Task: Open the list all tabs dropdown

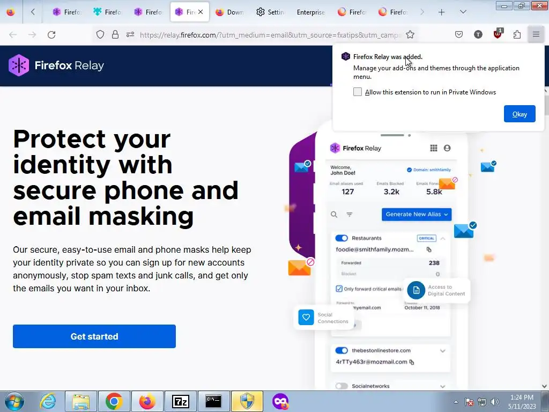Action: [x=463, y=12]
